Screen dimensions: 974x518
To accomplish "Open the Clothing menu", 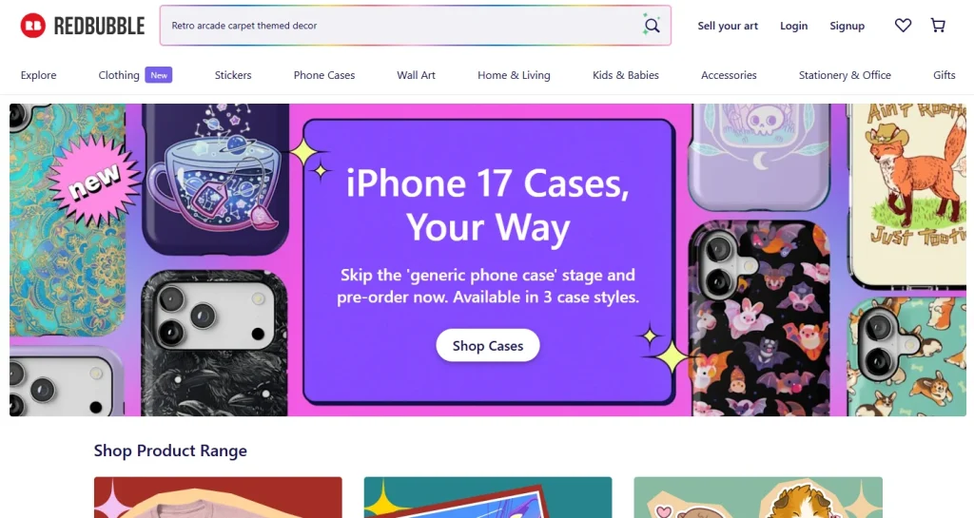I will [x=119, y=75].
